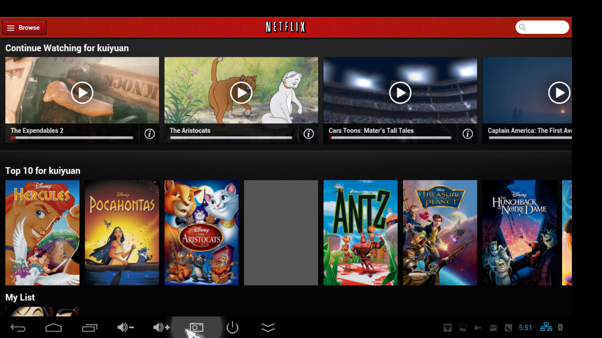The width and height of the screenshot is (602, 338).
Task: Click the Netflix logo
Action: pyautogui.click(x=286, y=27)
